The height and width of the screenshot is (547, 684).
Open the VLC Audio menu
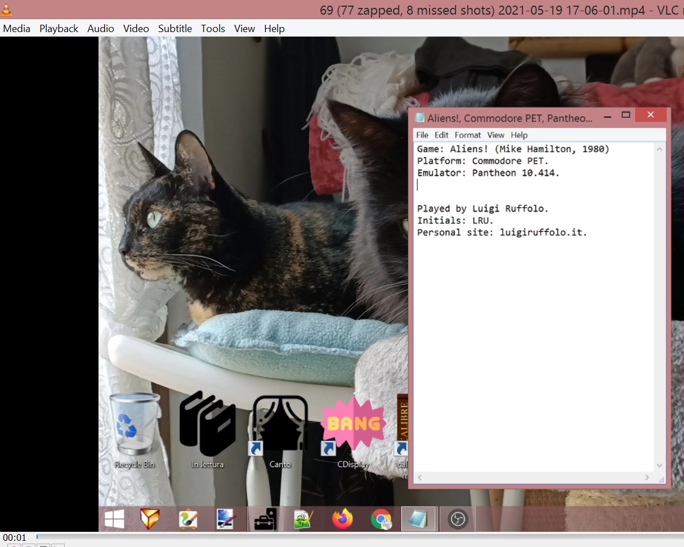click(x=101, y=29)
